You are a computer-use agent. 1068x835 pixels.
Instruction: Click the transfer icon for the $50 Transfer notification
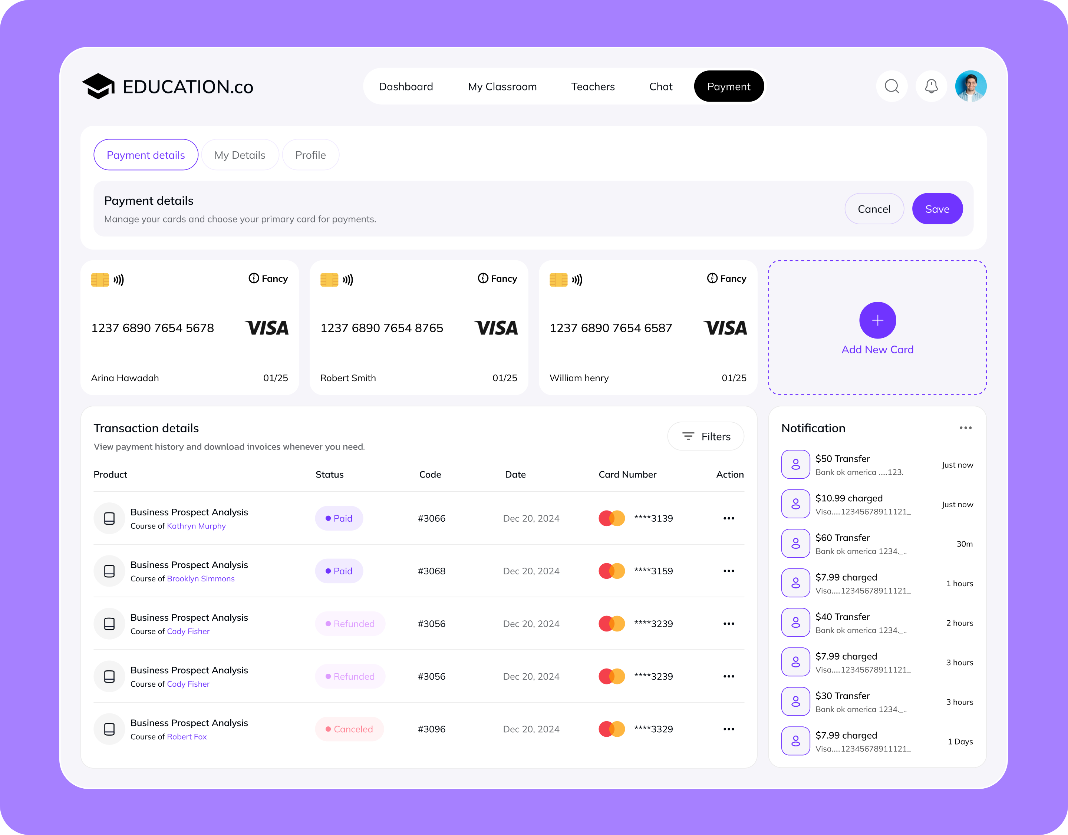coord(795,464)
